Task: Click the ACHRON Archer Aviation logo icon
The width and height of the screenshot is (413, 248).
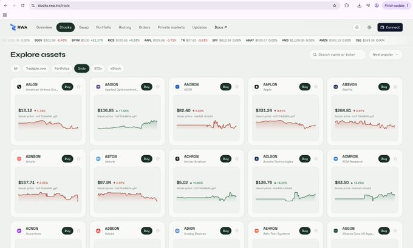Action: point(177,159)
